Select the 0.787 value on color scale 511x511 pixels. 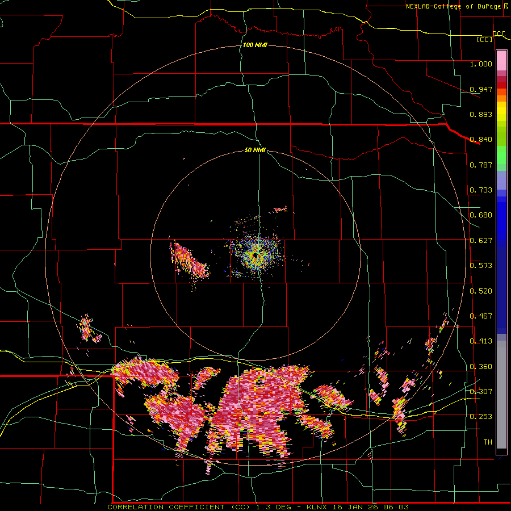coord(481,165)
